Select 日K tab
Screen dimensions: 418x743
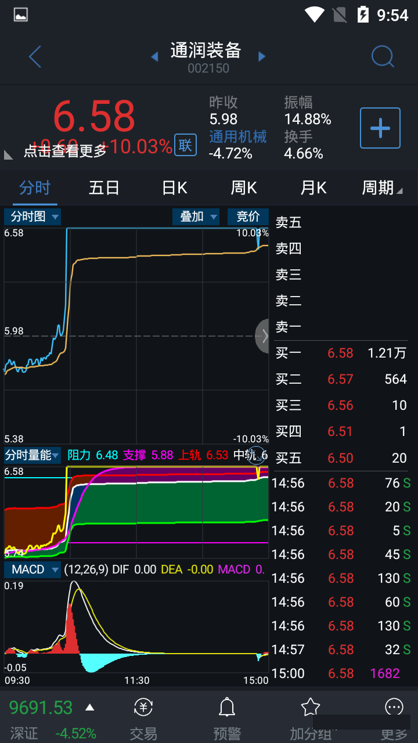[174, 188]
